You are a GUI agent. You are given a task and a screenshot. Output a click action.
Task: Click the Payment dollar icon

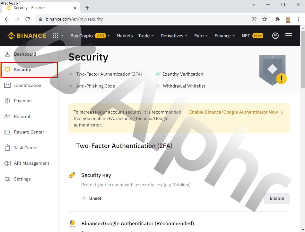(x=7, y=101)
